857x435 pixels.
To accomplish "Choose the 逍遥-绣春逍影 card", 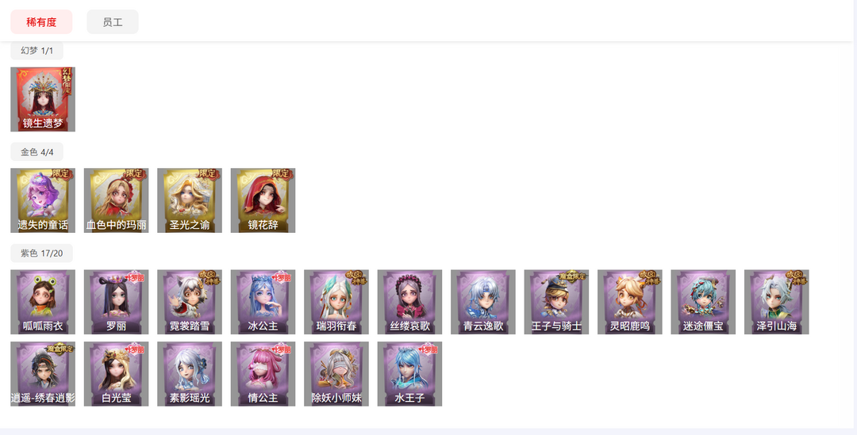I will (43, 374).
